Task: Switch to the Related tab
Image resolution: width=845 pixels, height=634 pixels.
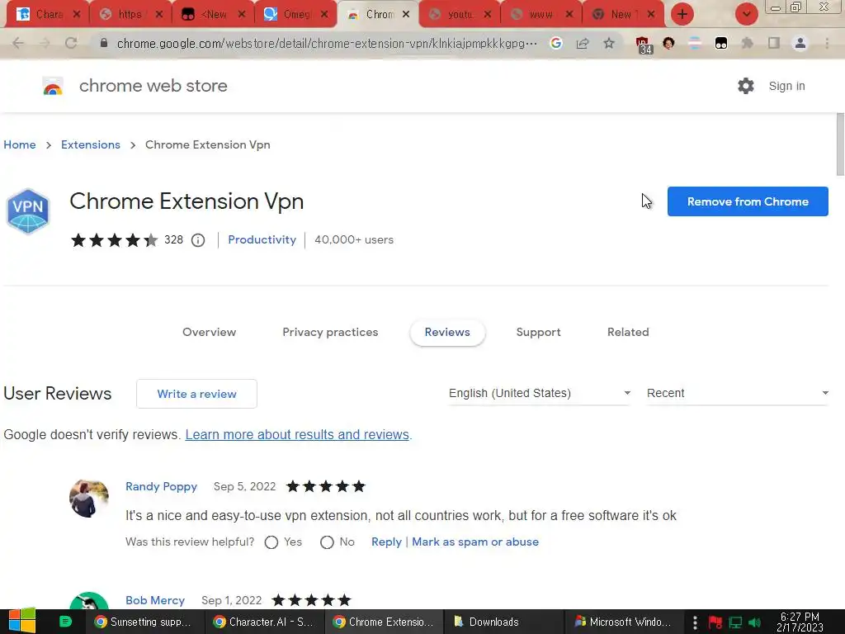Action: pos(628,332)
